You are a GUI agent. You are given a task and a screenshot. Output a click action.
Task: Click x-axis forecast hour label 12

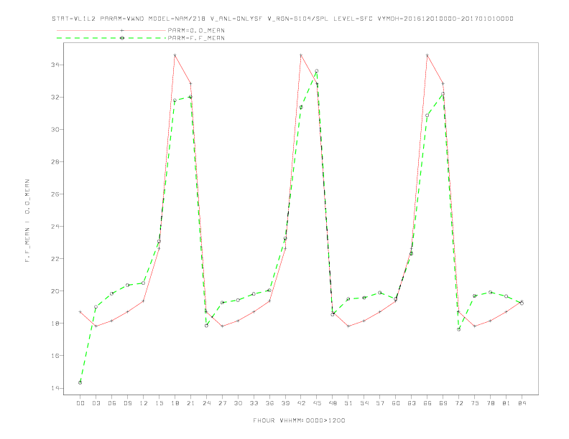click(144, 403)
